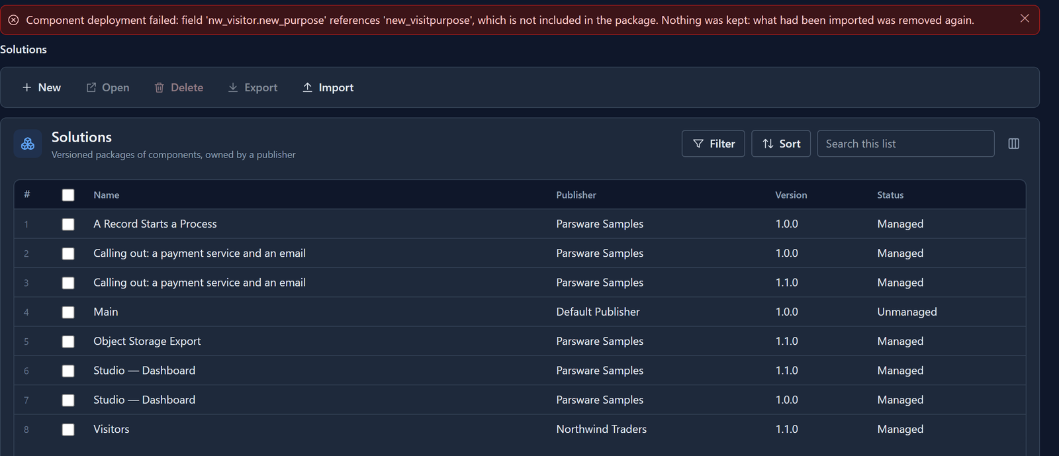
Task: Click Import in the toolbar
Action: (328, 87)
